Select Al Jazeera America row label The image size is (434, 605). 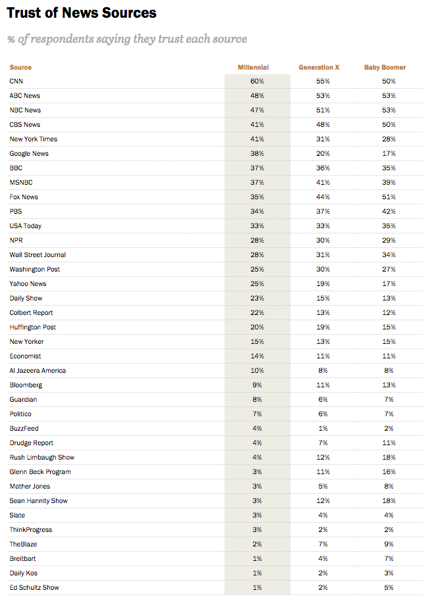38,370
